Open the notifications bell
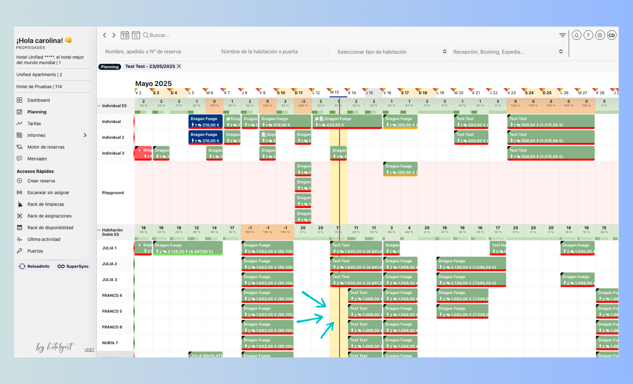Image resolution: width=633 pixels, height=384 pixels. pos(576,35)
